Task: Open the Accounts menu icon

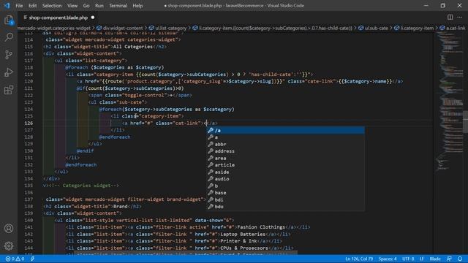Action: click(9, 229)
